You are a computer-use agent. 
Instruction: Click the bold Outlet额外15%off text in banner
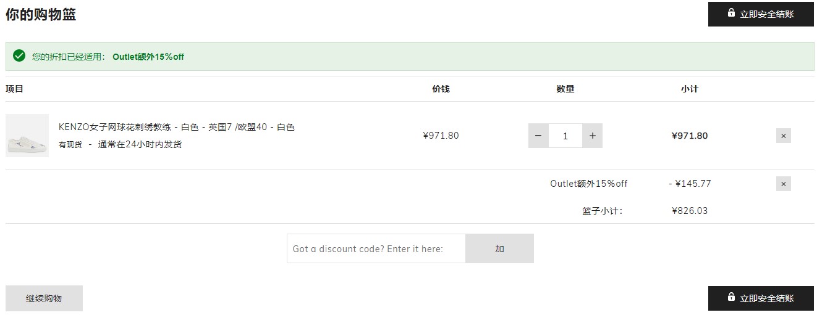[148, 57]
